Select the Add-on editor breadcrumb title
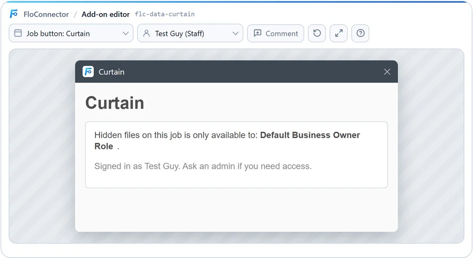 (106, 14)
